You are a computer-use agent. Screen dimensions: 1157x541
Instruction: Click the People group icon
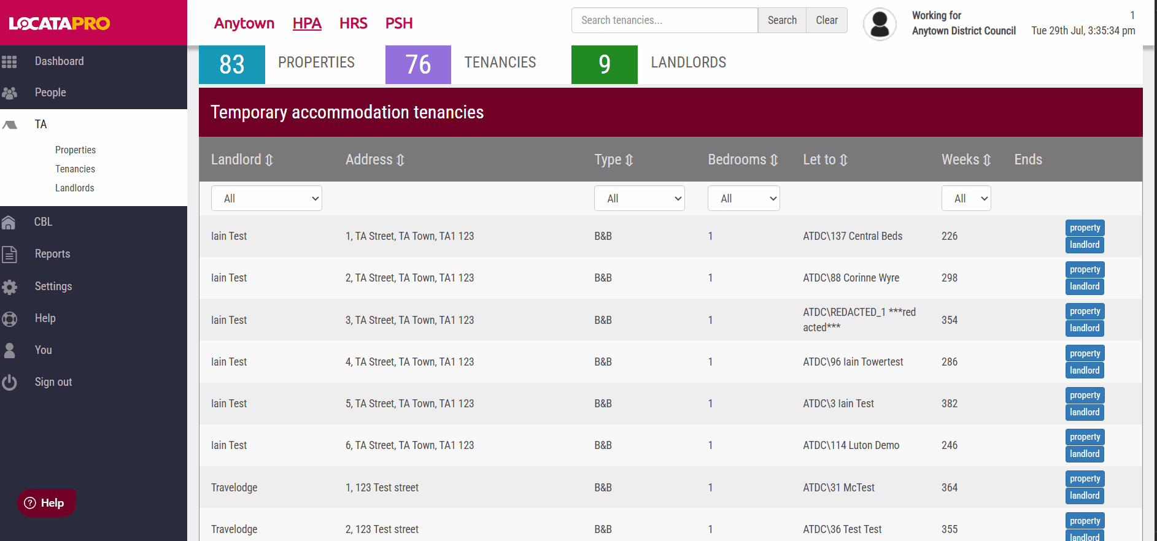click(x=9, y=93)
